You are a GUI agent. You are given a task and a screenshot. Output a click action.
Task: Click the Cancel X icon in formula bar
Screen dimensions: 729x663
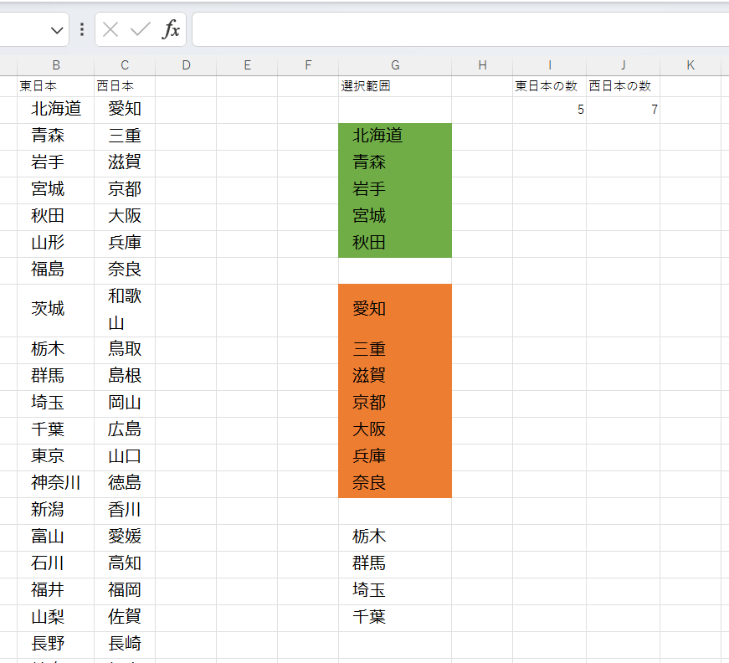[110, 30]
